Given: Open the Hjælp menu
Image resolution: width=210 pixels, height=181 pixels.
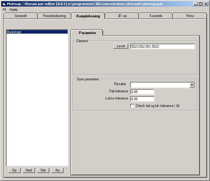Looking at the screenshot, I should pyautogui.click(x=13, y=10).
